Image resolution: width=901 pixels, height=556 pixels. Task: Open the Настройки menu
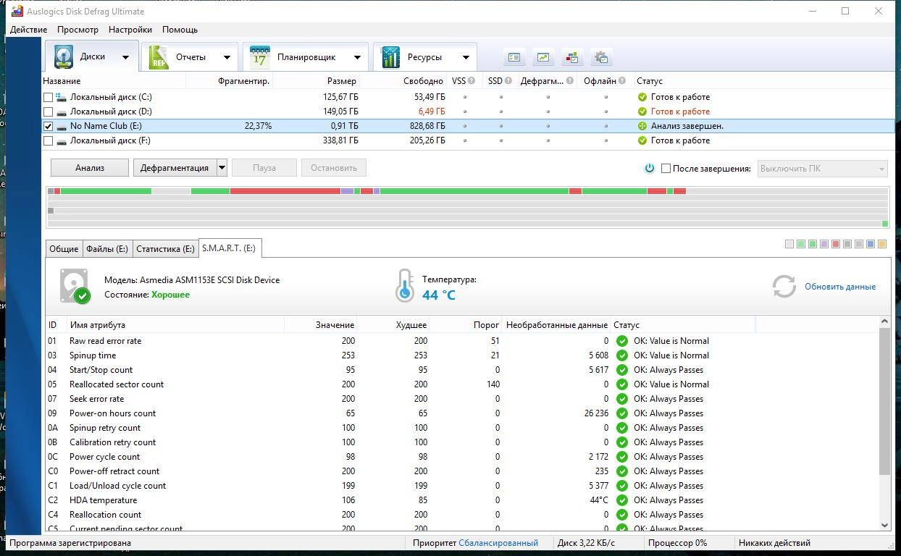coord(130,30)
